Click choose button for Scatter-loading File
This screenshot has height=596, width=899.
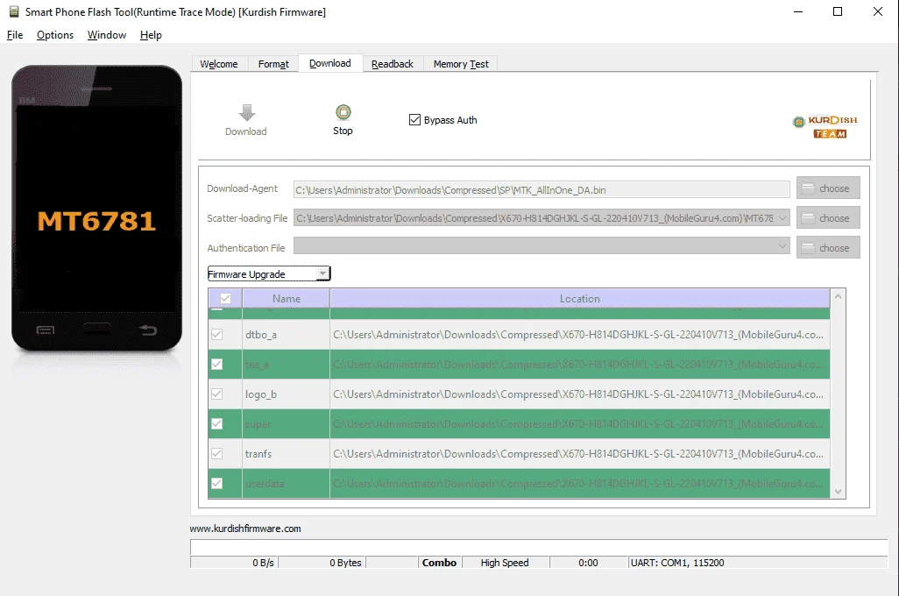[x=828, y=218]
